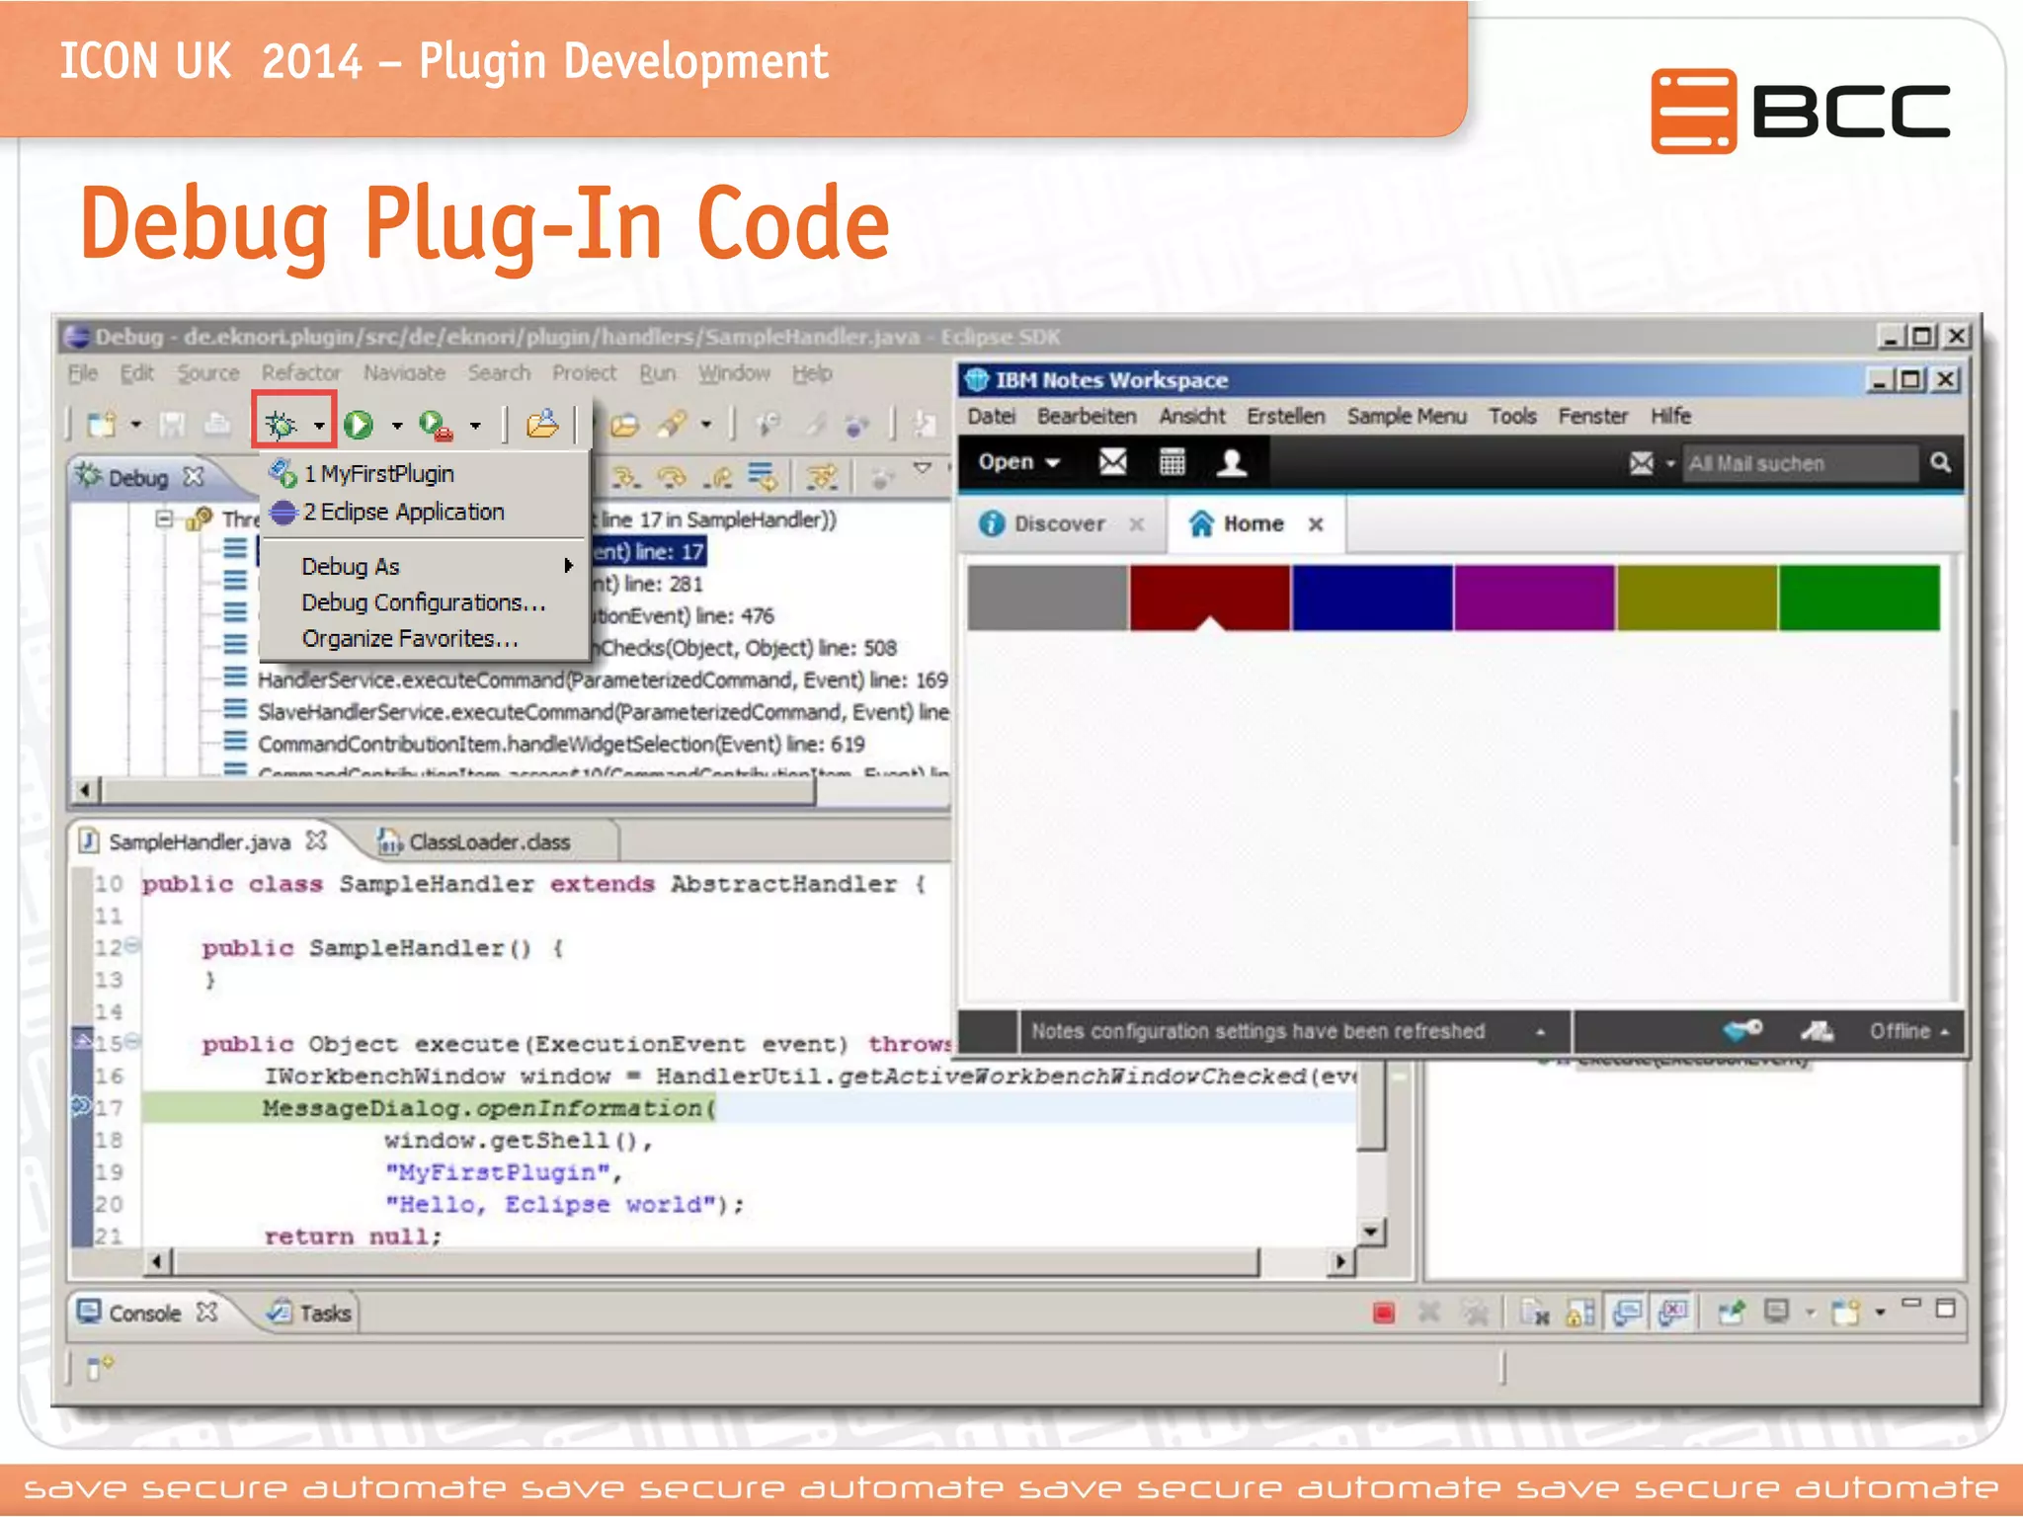Image resolution: width=2023 pixels, height=1517 pixels.
Task: Open the Datei menu in IBM Notes
Action: 991,417
